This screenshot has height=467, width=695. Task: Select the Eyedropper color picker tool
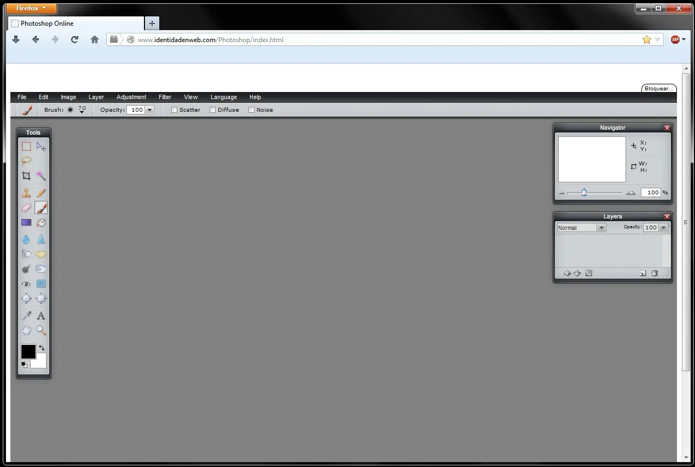click(x=26, y=315)
